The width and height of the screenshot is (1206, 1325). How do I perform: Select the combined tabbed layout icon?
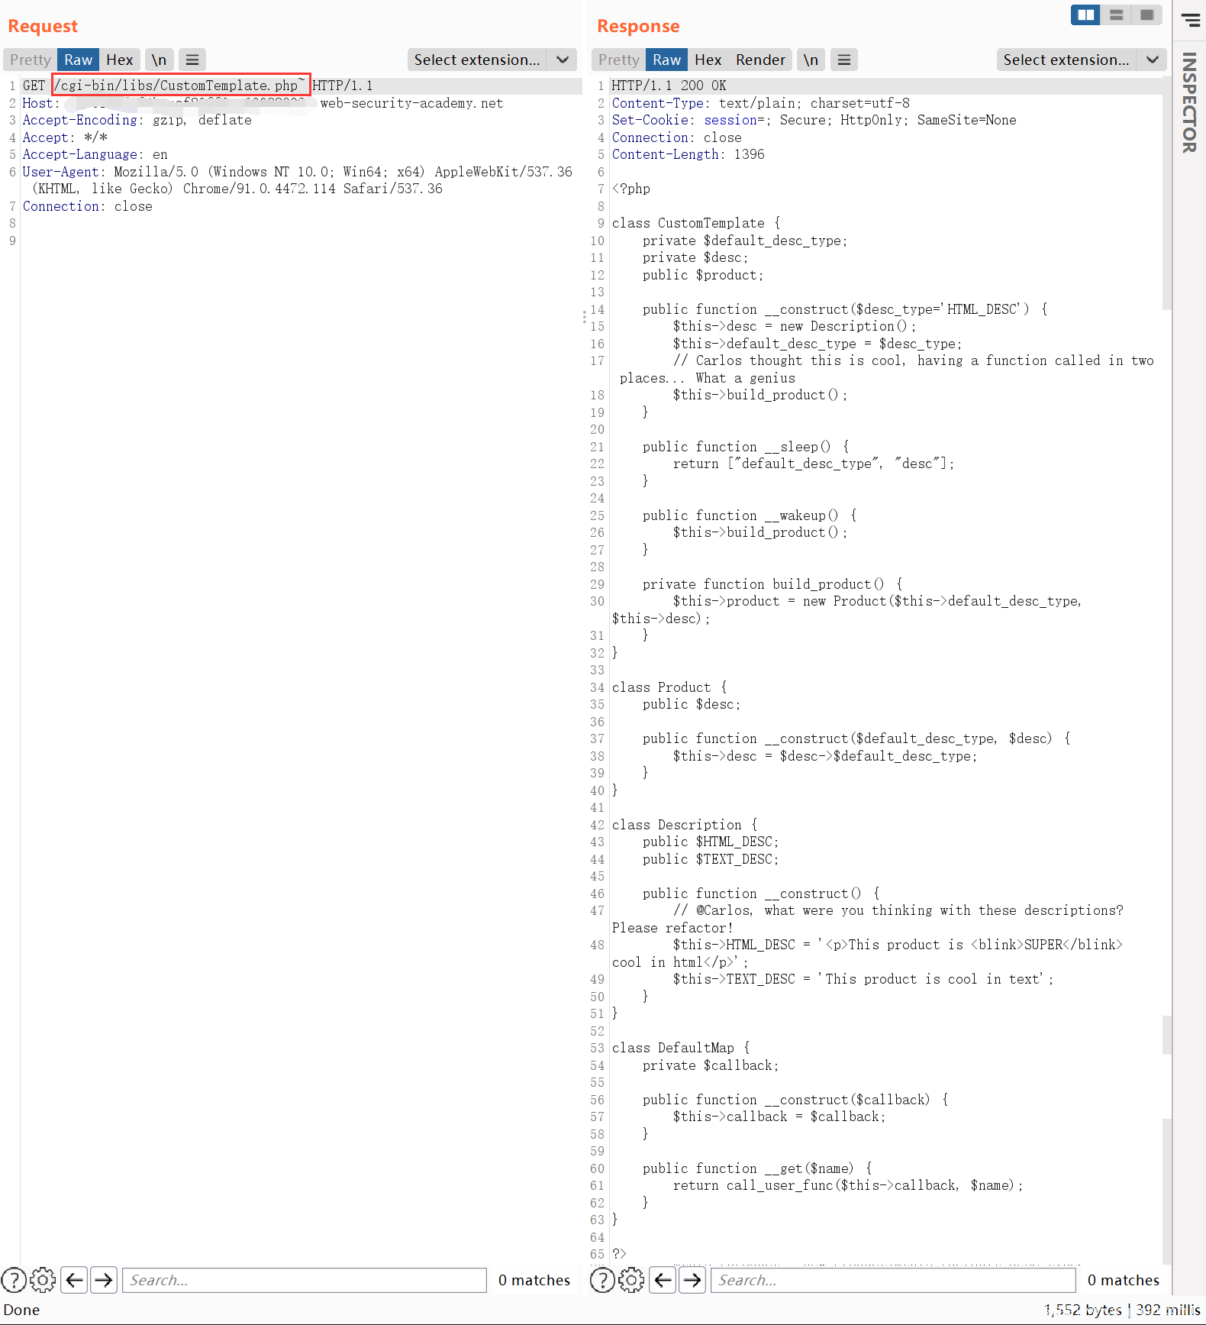pyautogui.click(x=1146, y=15)
